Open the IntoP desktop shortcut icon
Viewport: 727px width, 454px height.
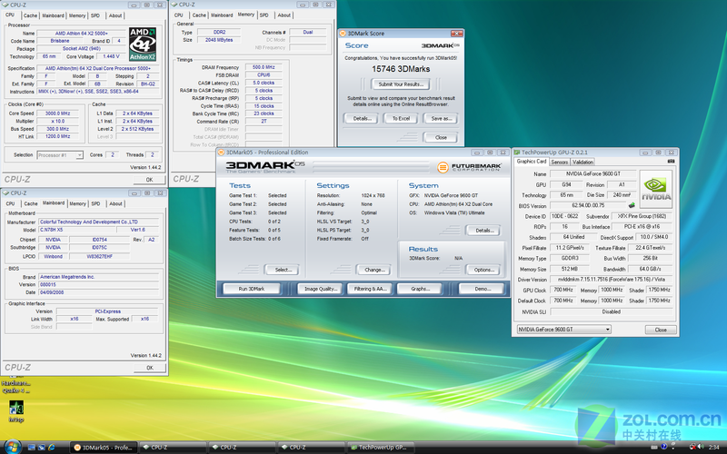pos(15,411)
